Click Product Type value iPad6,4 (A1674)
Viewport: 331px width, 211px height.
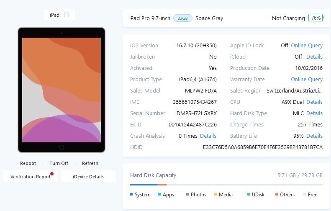(198, 80)
